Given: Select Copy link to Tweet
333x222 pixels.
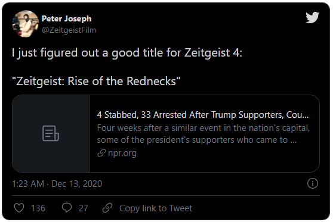Looking at the screenshot, I should tap(156, 208).
